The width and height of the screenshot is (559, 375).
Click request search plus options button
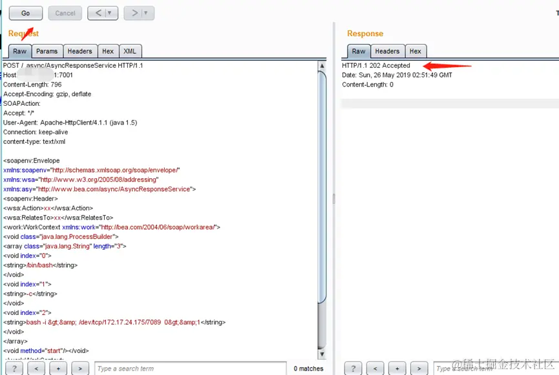pos(58,369)
